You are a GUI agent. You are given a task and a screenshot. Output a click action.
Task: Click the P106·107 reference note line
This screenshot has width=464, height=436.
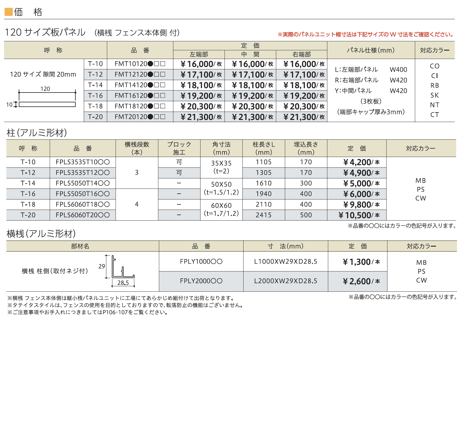click(88, 313)
